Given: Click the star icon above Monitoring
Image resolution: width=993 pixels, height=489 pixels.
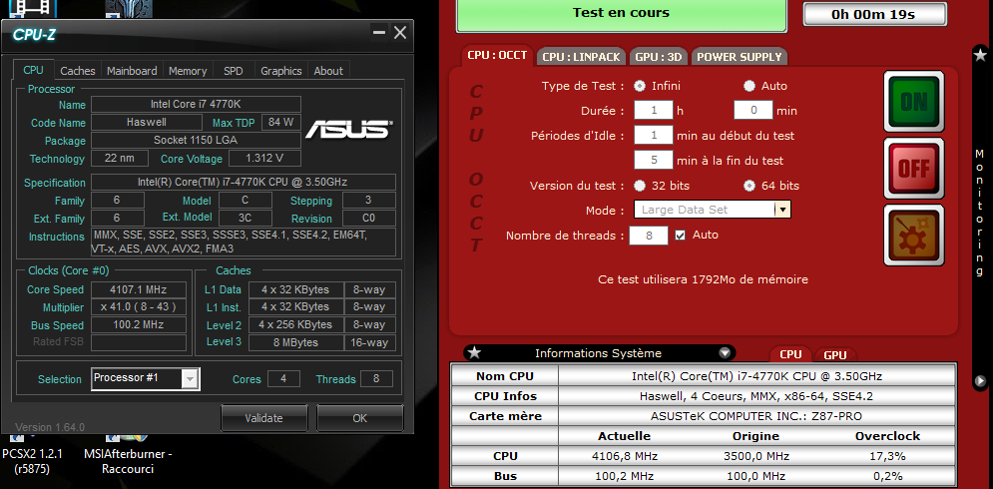Looking at the screenshot, I should coord(980,56).
